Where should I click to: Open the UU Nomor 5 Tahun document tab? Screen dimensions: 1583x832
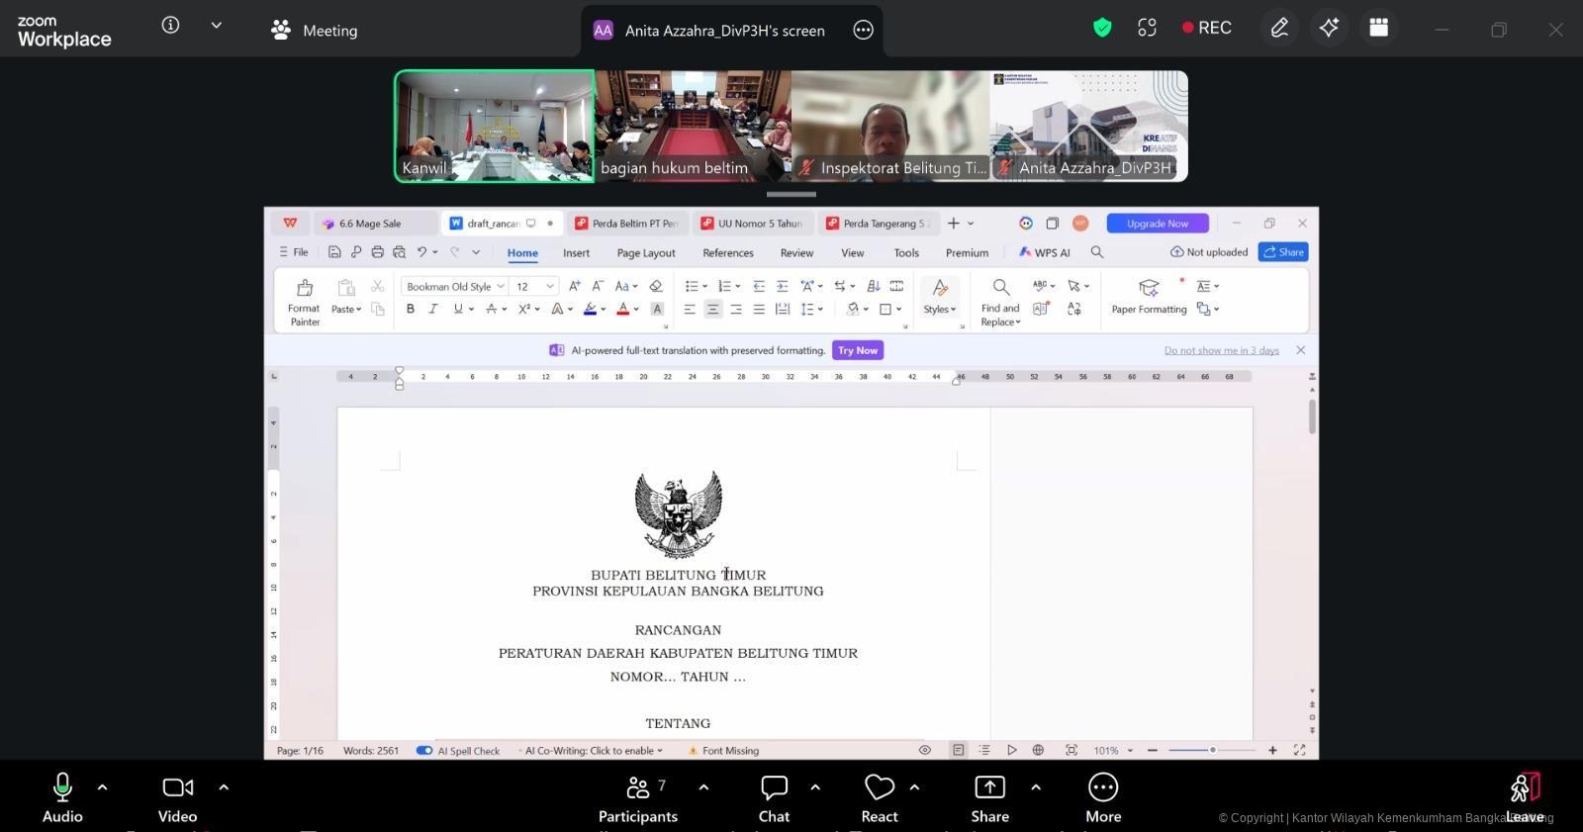pyautogui.click(x=753, y=224)
